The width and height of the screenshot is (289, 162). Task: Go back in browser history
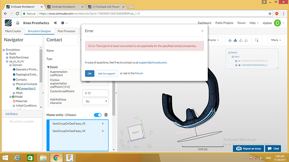pos(5,13)
